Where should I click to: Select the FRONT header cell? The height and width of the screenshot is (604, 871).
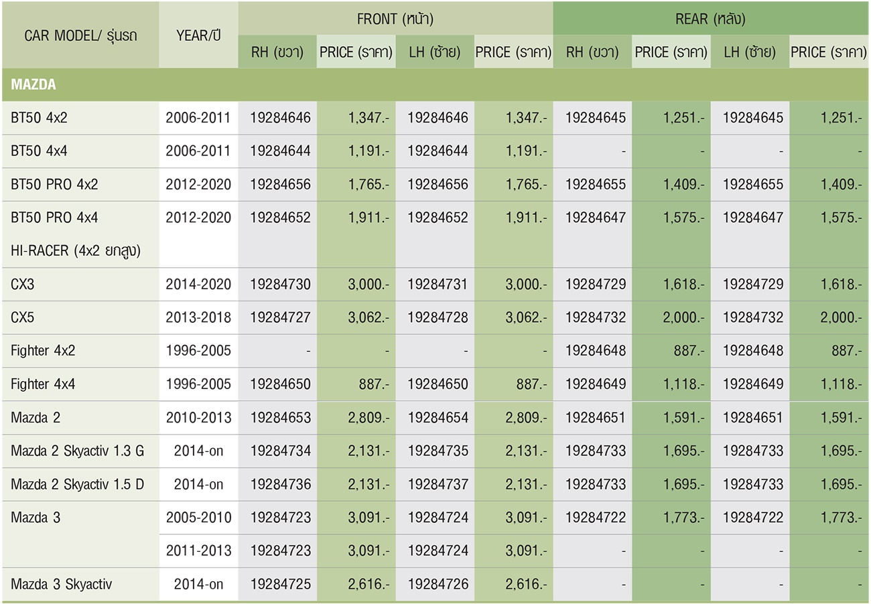(x=395, y=19)
